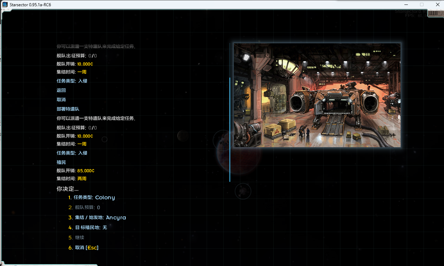
Task: Click the blue text log scrollbar
Action: (230, 129)
